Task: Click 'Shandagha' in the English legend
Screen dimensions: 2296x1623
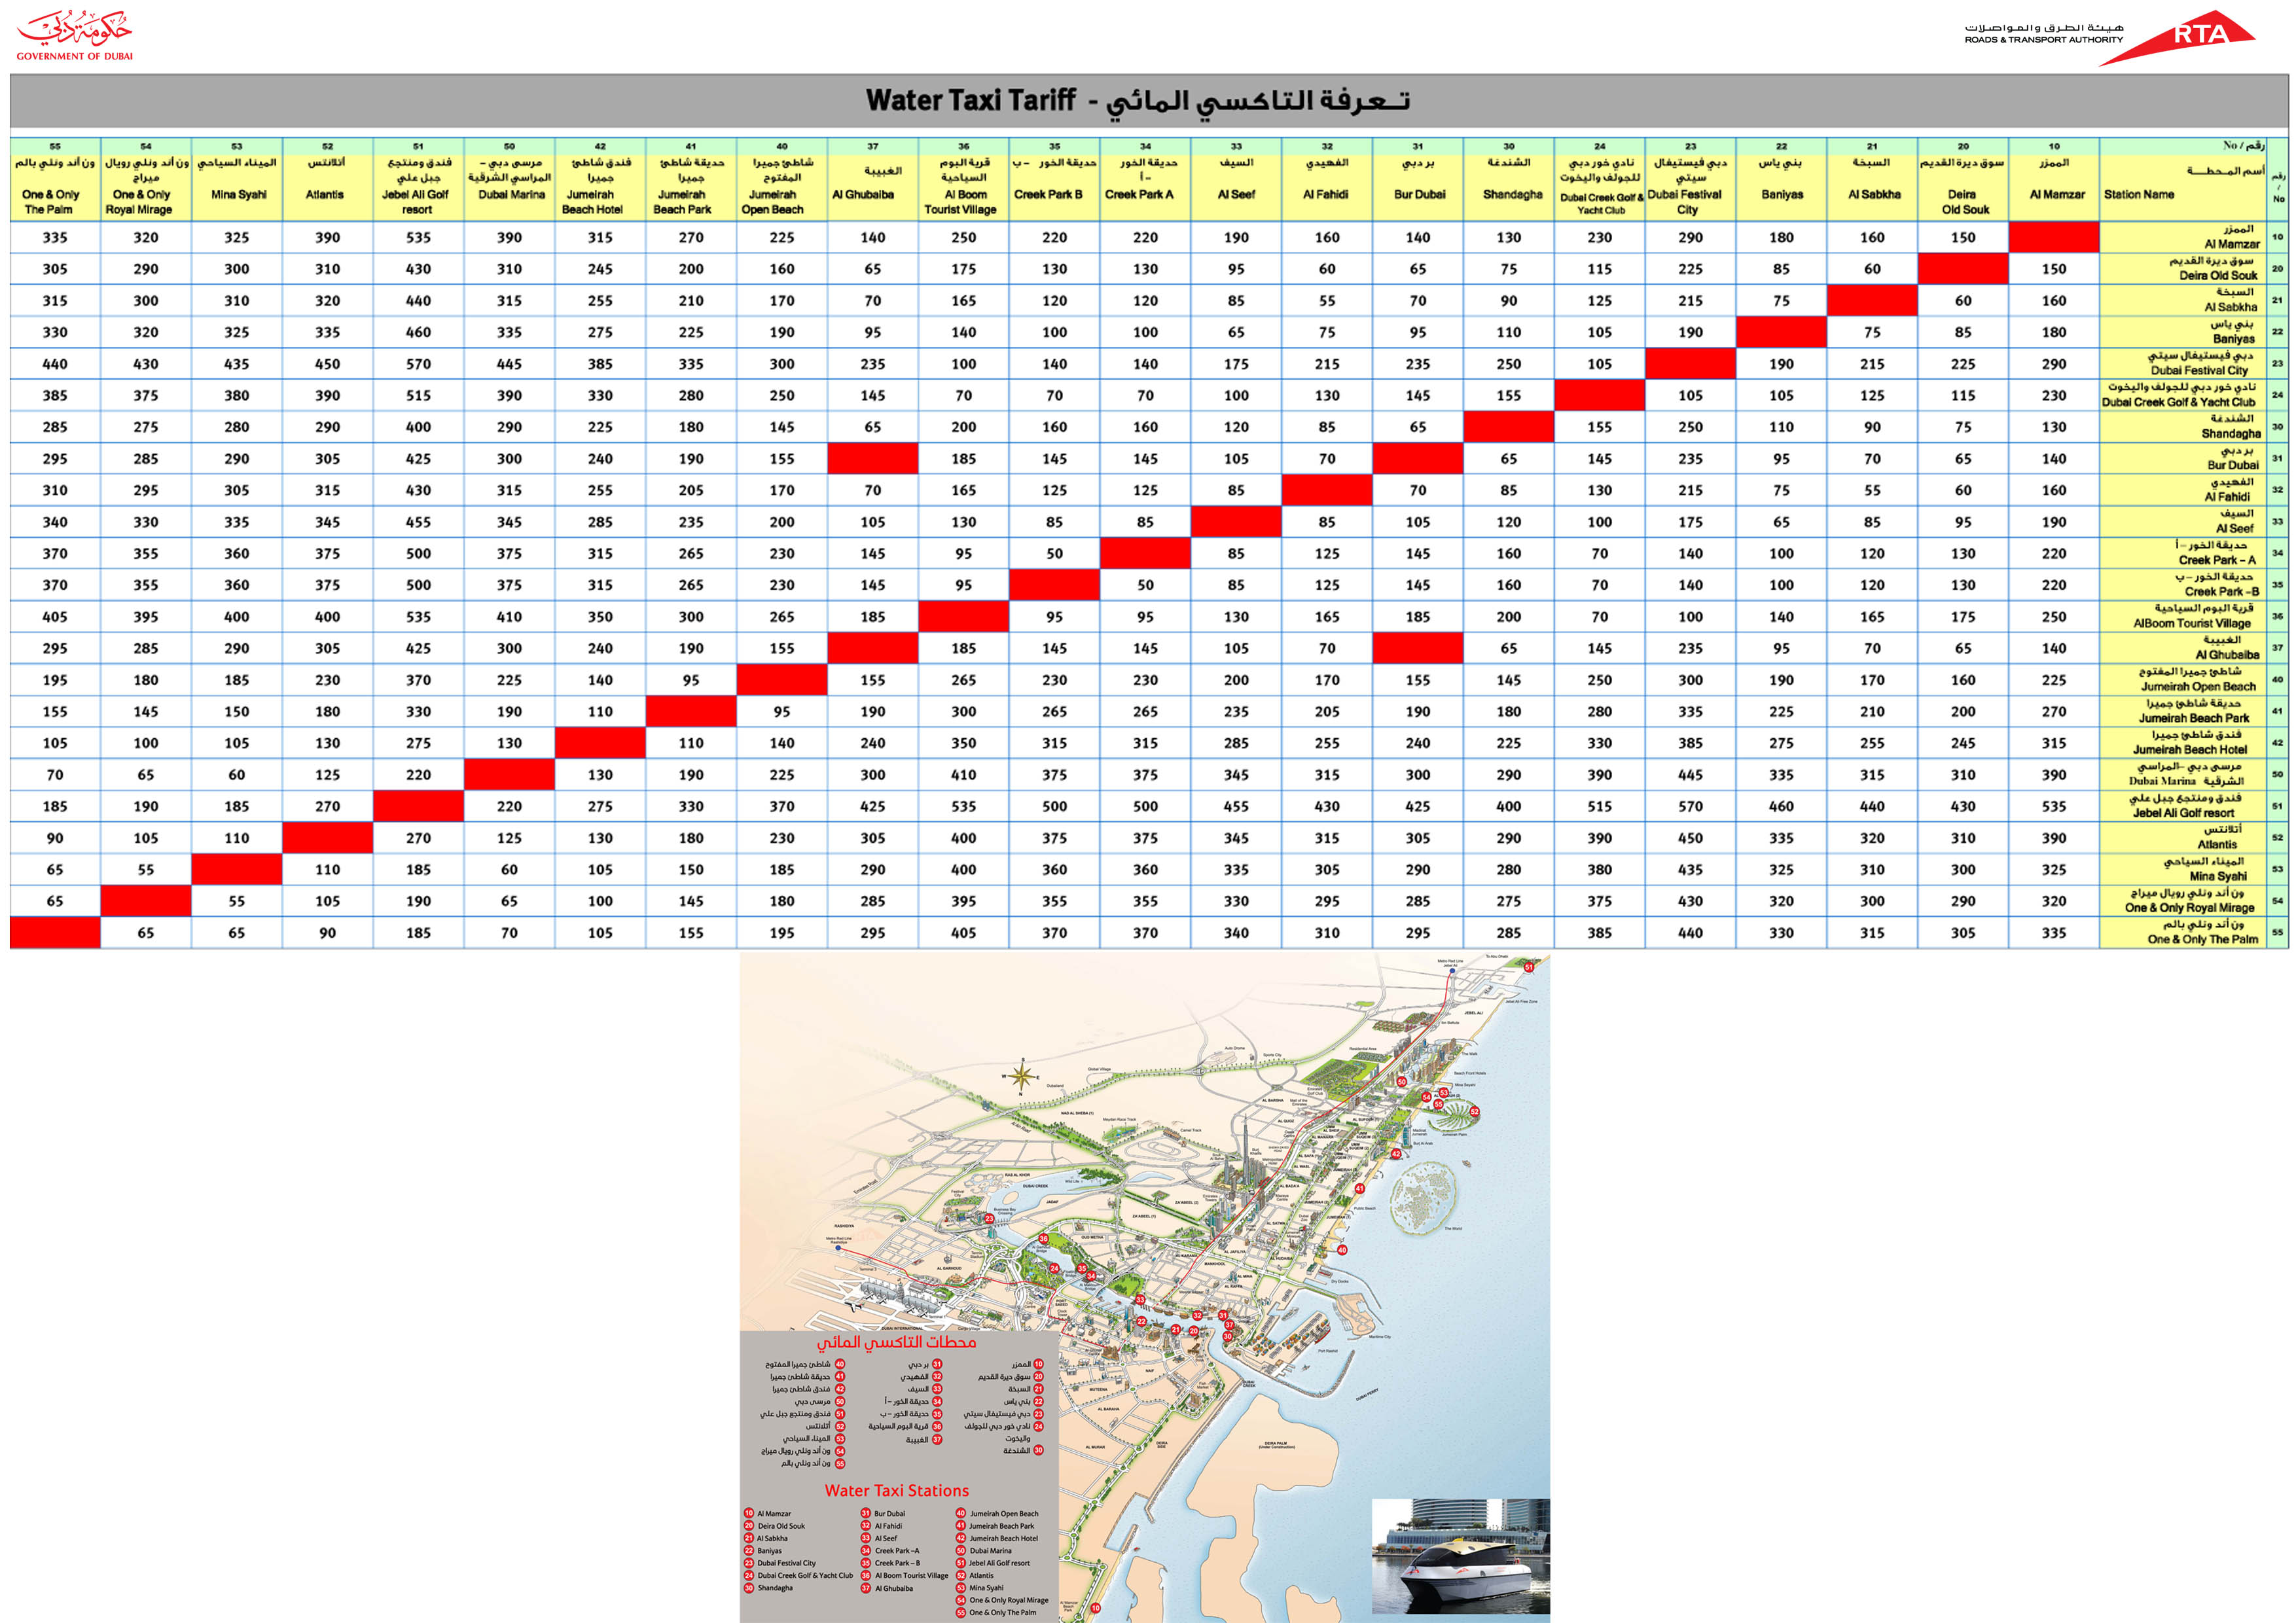Action: click(776, 1588)
